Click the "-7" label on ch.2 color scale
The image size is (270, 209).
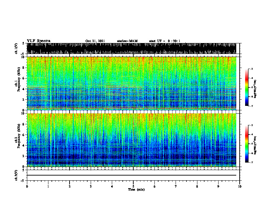[252, 163]
